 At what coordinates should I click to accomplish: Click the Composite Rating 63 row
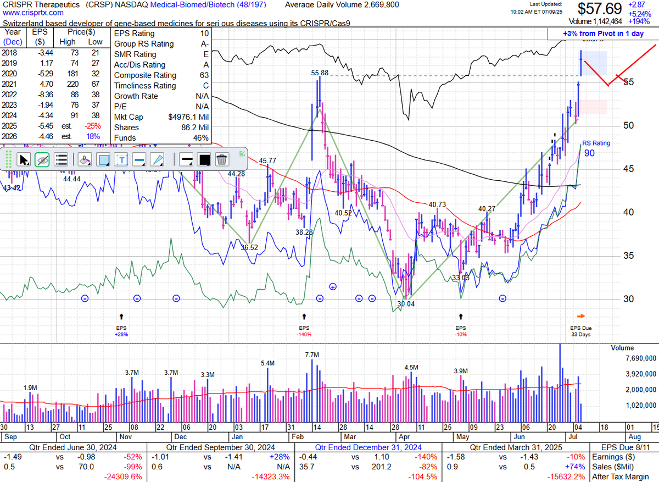point(161,75)
